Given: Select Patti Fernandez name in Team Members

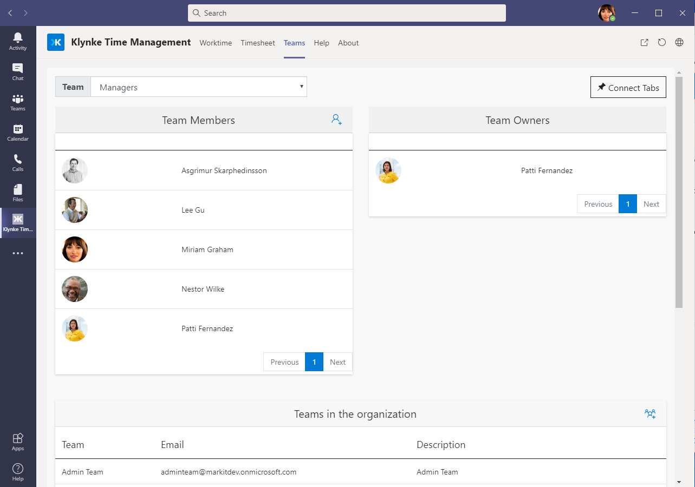Looking at the screenshot, I should coord(207,328).
